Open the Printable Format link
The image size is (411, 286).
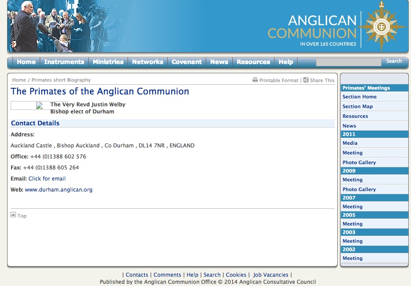[x=279, y=80]
